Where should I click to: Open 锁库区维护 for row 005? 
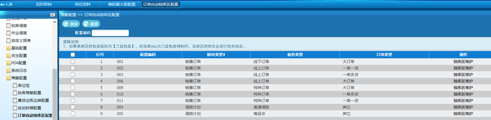point(463,114)
